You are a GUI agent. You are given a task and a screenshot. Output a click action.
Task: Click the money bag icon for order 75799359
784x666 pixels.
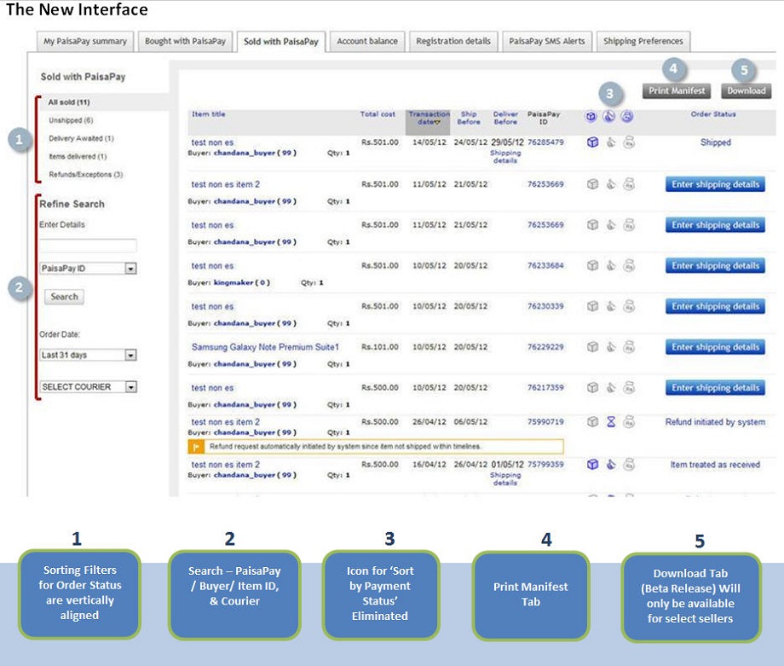[629, 465]
